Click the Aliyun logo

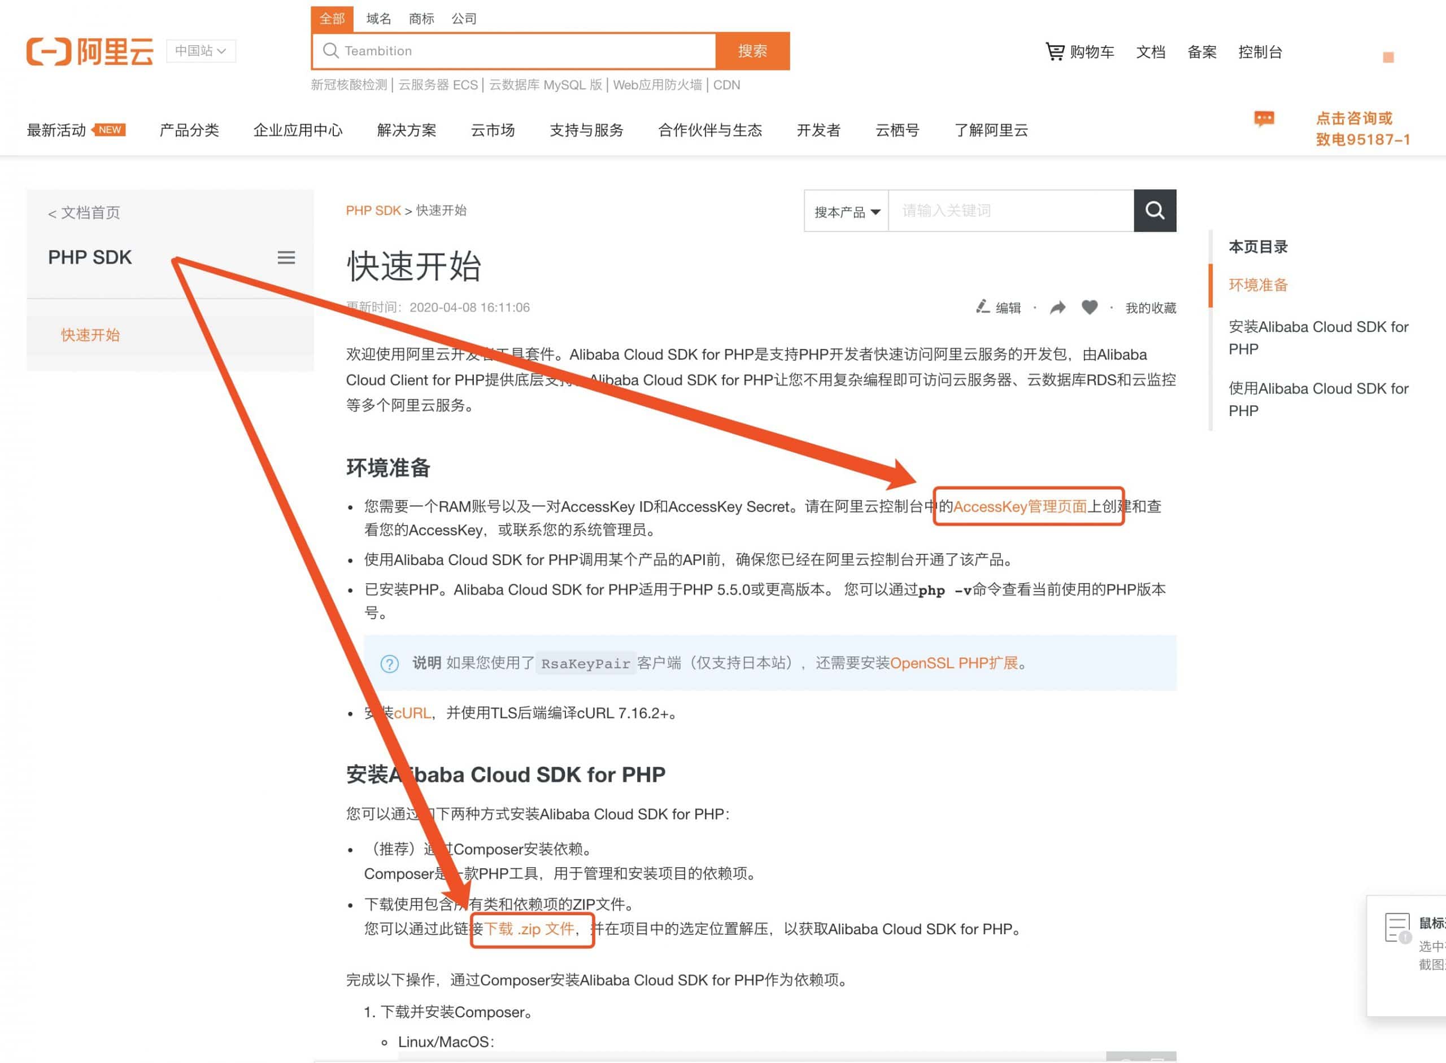(x=90, y=51)
